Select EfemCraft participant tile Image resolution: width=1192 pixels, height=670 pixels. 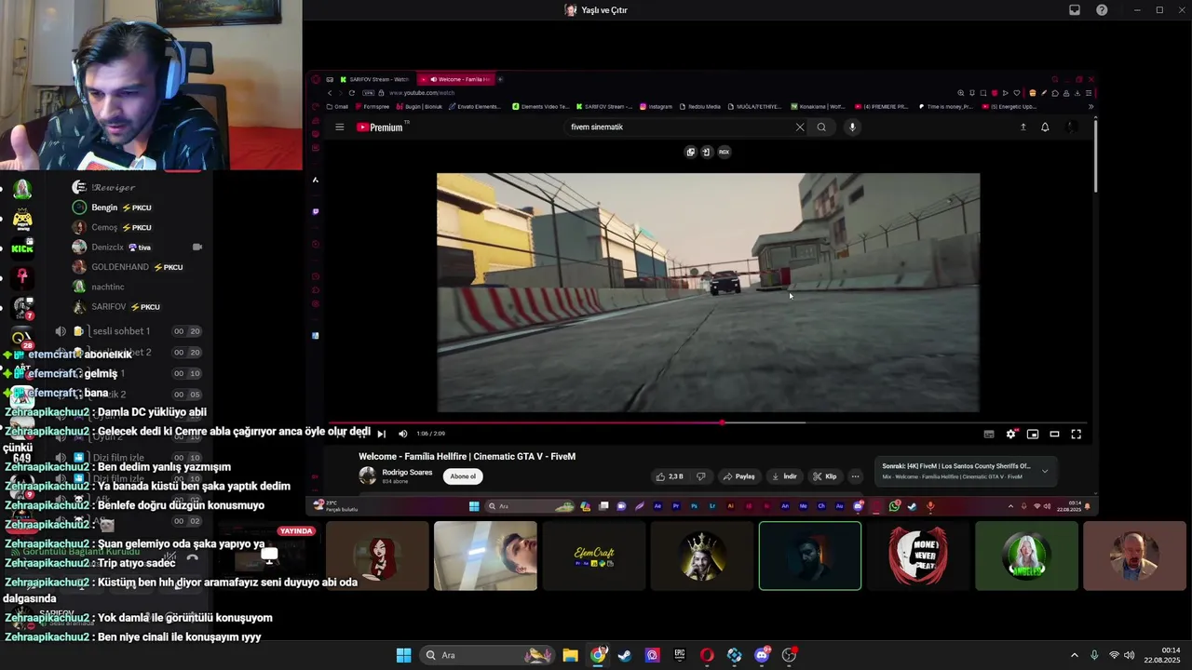594,556
